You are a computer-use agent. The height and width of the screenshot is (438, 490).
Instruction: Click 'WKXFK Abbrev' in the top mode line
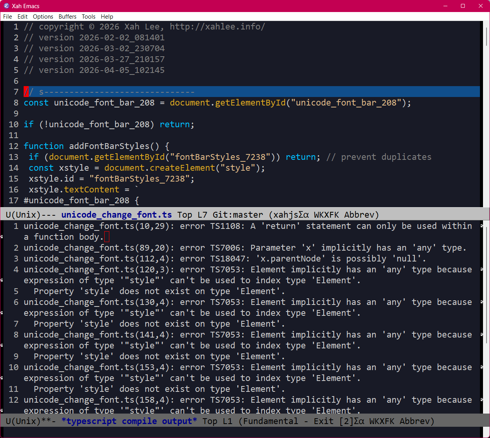(x=344, y=215)
